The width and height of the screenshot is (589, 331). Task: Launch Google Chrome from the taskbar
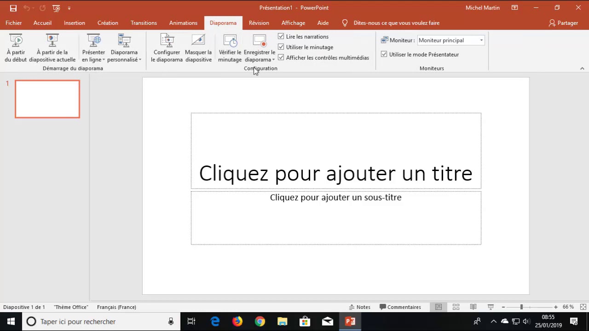pyautogui.click(x=260, y=322)
